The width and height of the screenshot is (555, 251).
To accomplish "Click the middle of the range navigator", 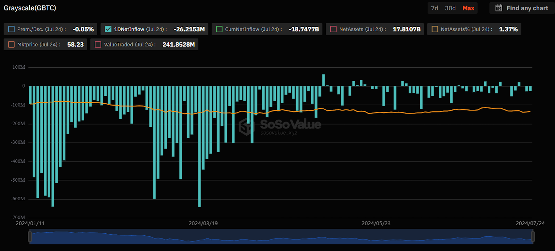I will (281, 237).
